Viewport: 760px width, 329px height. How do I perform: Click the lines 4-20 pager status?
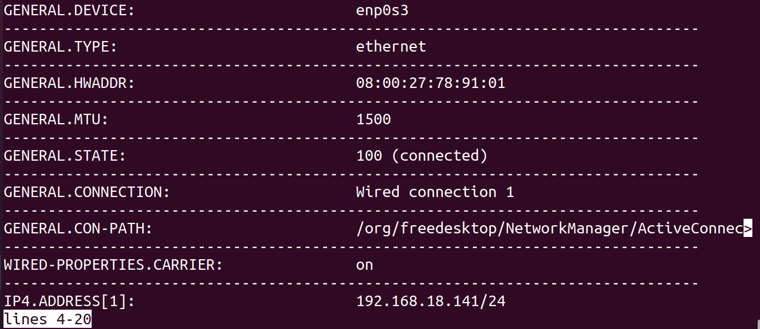click(x=48, y=320)
